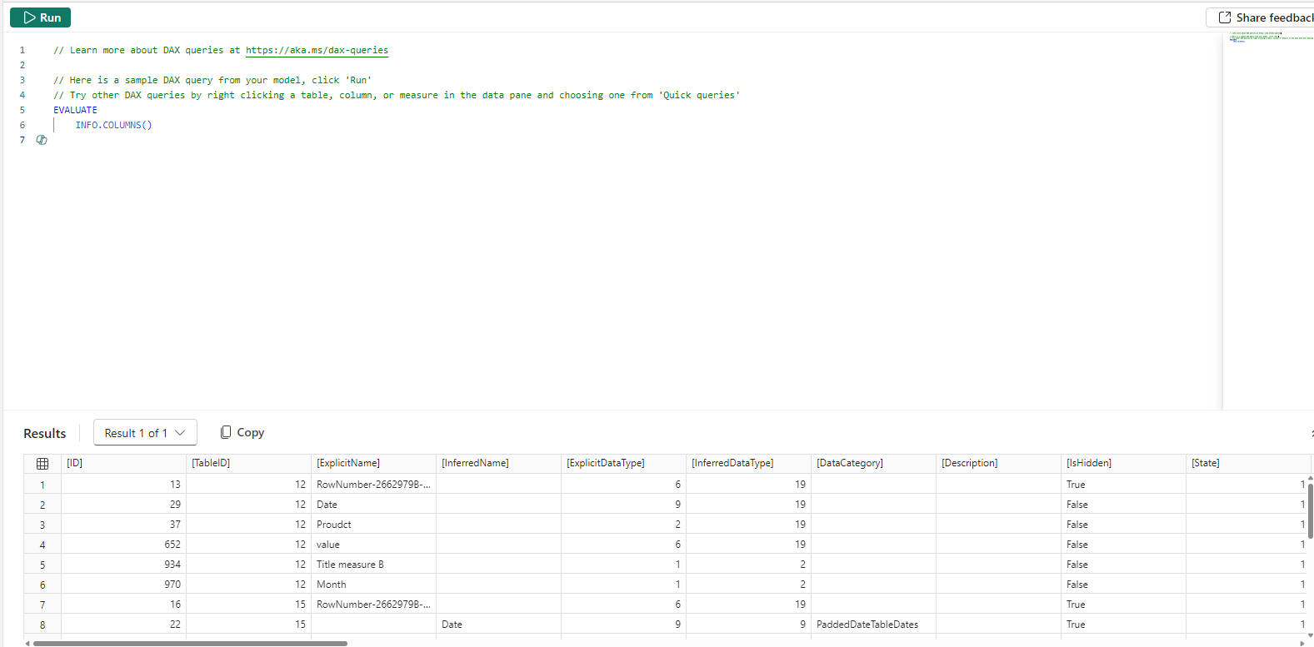The height and width of the screenshot is (647, 1314).
Task: Click the ID cell showing 652
Action: click(x=123, y=545)
